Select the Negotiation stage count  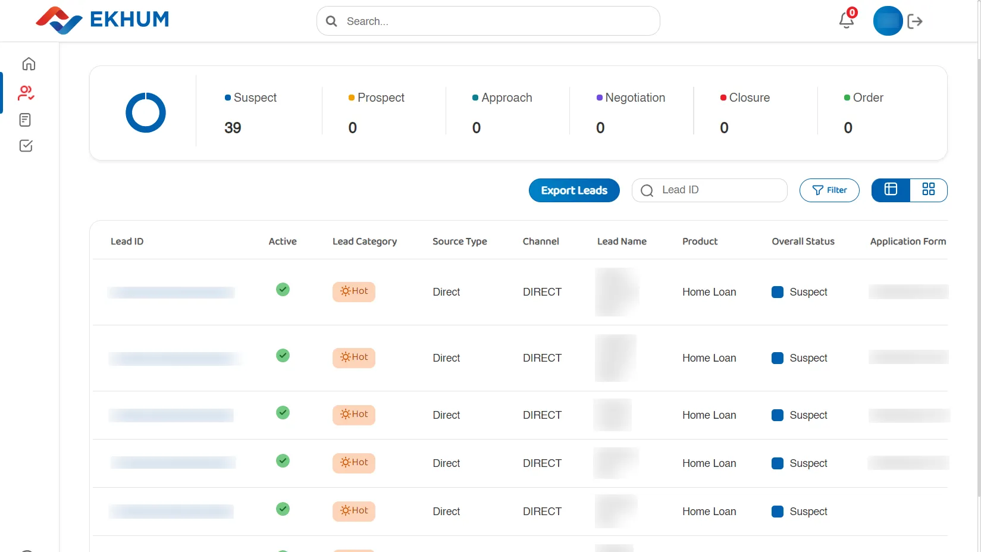pos(600,128)
